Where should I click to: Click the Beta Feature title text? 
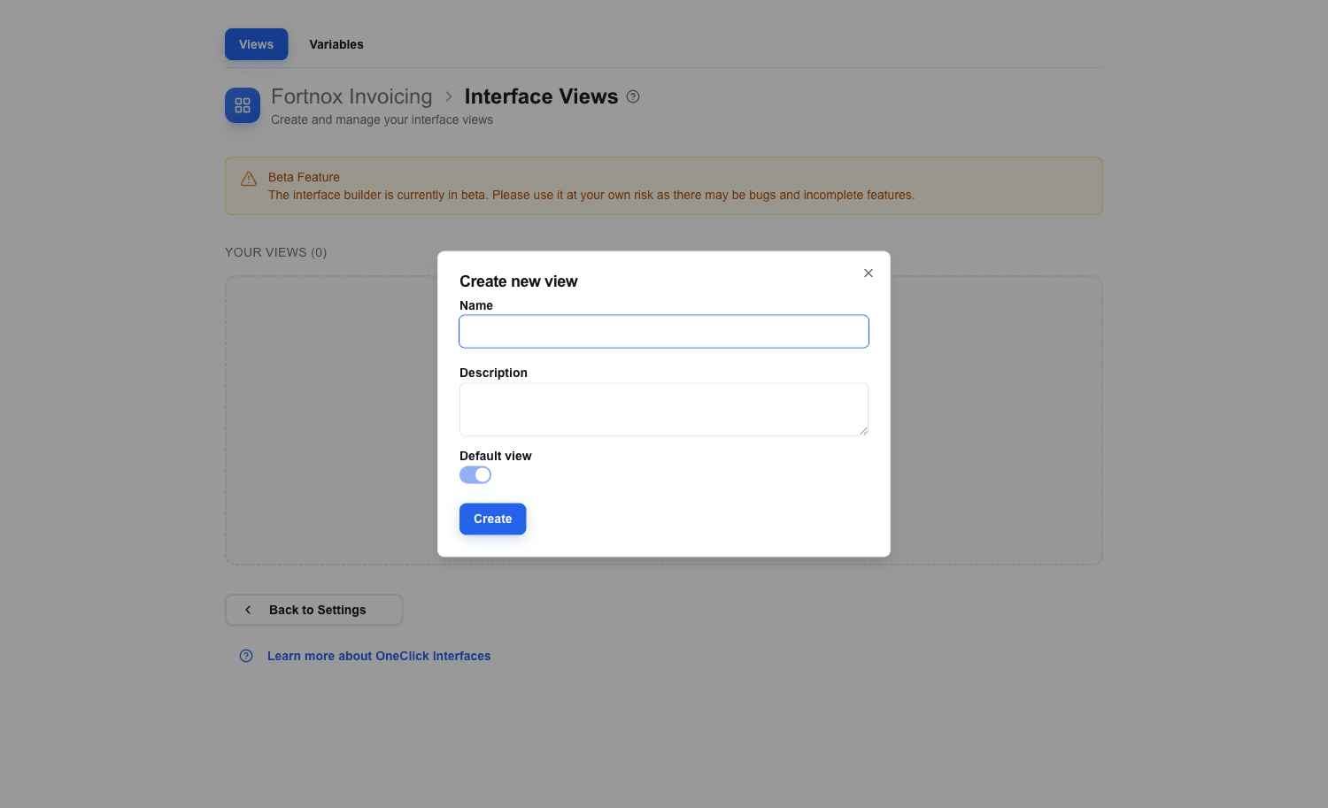[x=304, y=177]
